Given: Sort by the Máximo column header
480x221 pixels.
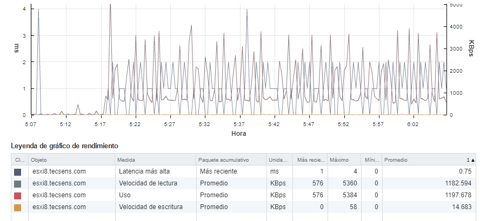Looking at the screenshot, I should coord(344,160).
